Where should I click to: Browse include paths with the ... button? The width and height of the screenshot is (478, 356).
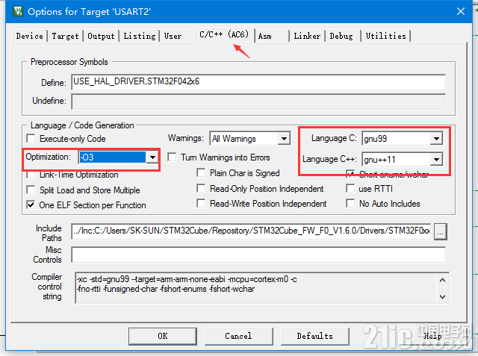(x=440, y=232)
